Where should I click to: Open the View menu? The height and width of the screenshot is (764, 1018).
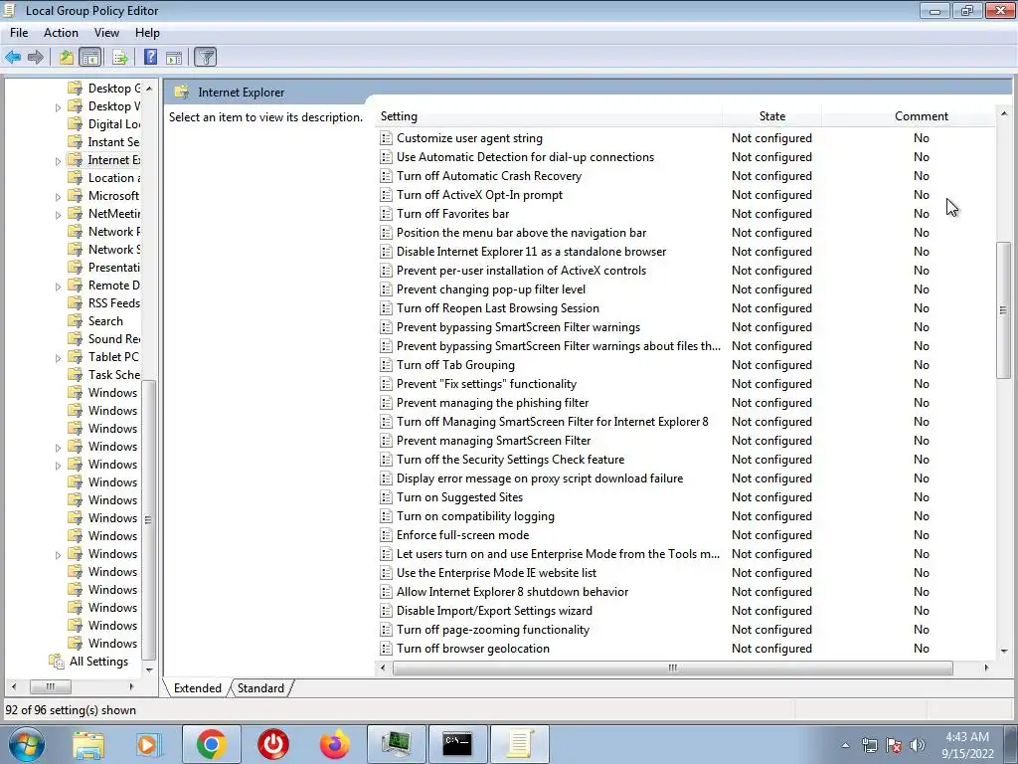106,33
